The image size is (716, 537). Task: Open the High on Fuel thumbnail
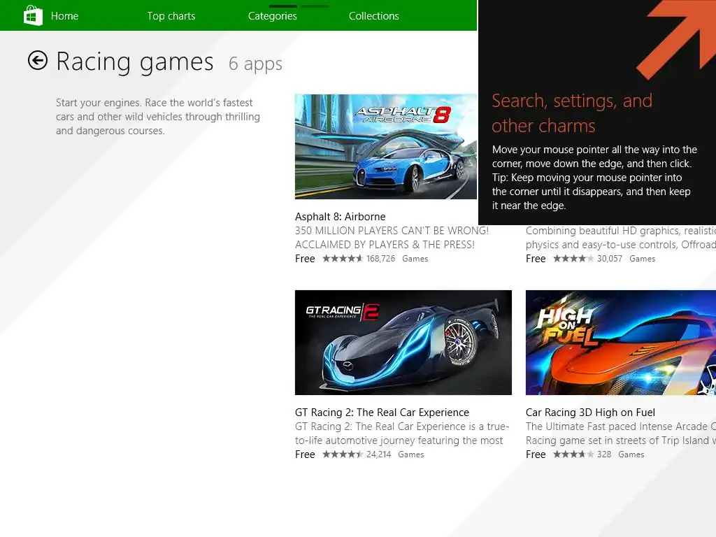point(621,343)
